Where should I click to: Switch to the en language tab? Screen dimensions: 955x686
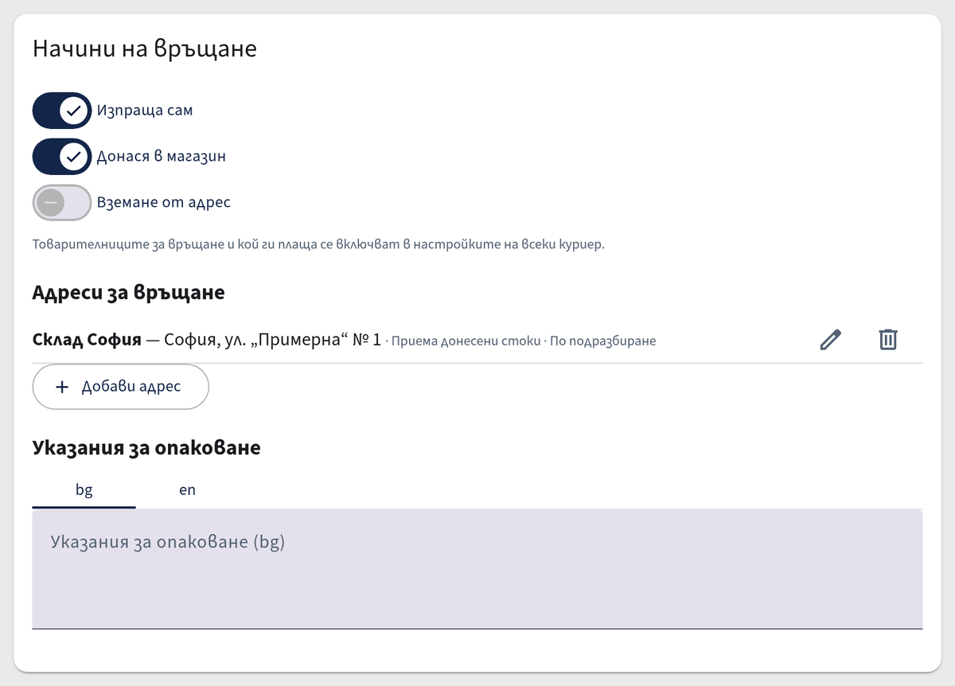tap(187, 489)
